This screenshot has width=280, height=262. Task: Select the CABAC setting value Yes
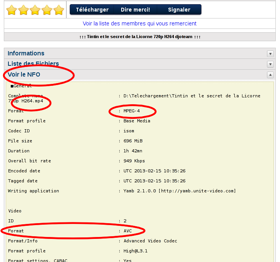[x=127, y=260]
